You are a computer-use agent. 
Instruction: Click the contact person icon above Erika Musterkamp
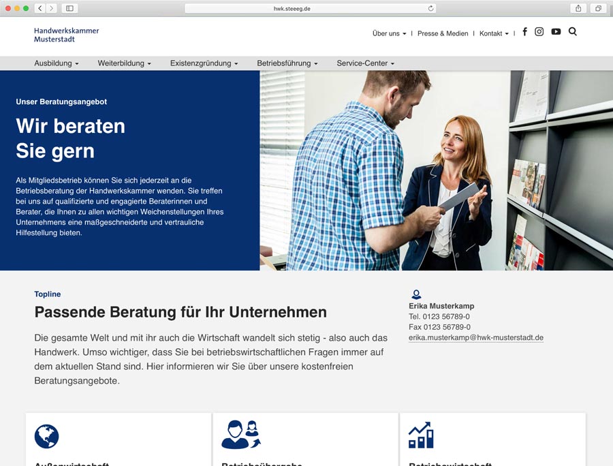416,294
